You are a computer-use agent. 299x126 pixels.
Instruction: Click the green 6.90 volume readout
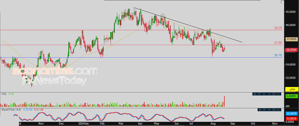pos(11,94)
